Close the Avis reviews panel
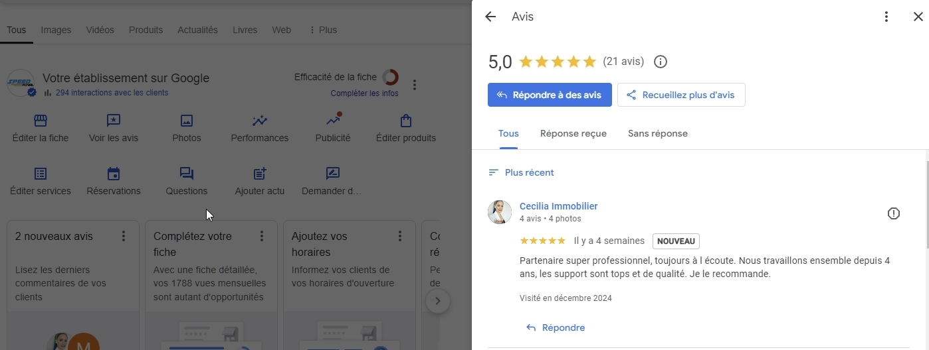Viewport: 929px width, 350px height. click(x=918, y=17)
